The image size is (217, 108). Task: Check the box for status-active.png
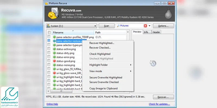click(x=49, y=49)
